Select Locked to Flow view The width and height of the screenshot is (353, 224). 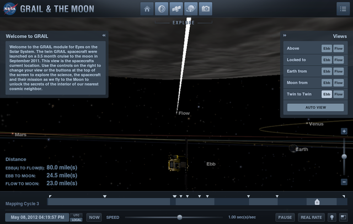click(338, 60)
